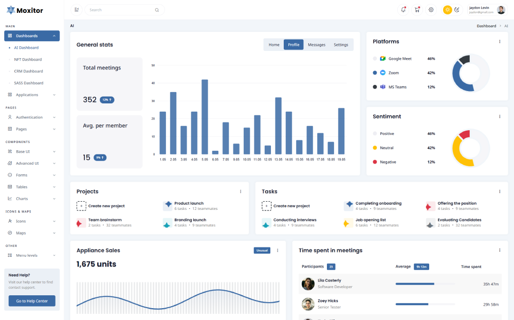Click the sidebar collapse menu icon

77,10
